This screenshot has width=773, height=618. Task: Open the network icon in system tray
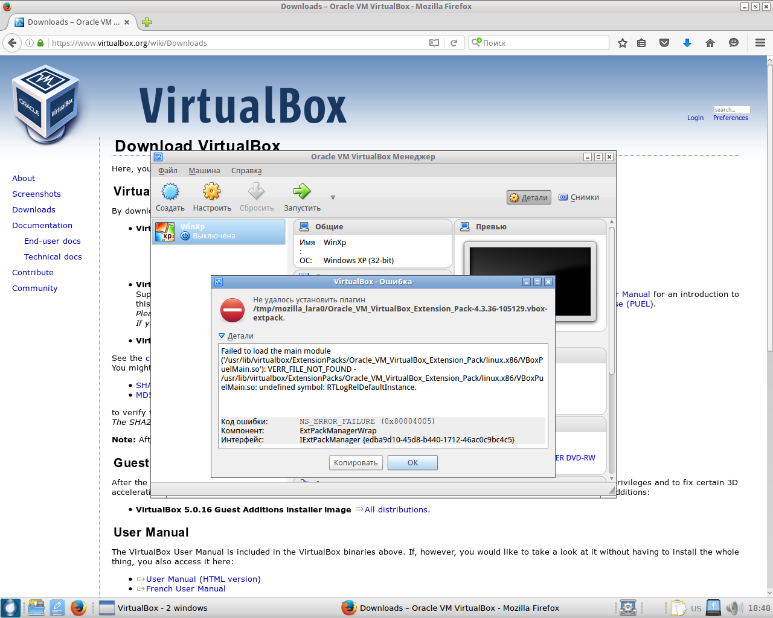pyautogui.click(x=713, y=608)
